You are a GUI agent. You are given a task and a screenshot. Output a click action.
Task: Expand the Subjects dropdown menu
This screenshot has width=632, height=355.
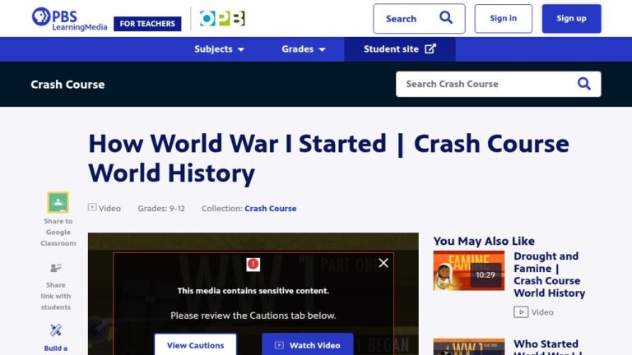219,49
